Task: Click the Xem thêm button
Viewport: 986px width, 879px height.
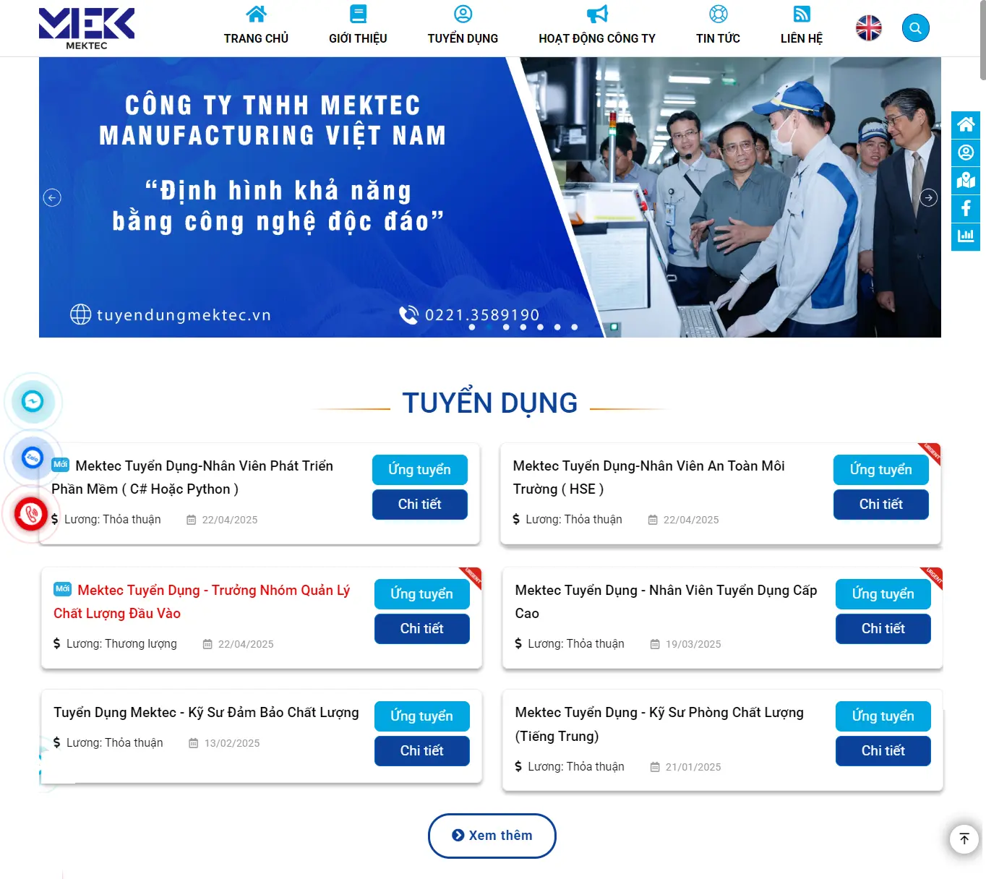Action: [x=492, y=836]
